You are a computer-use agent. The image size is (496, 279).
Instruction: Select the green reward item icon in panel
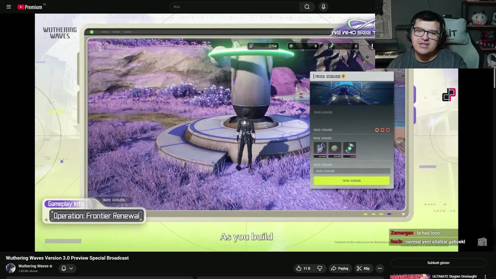tap(349, 149)
